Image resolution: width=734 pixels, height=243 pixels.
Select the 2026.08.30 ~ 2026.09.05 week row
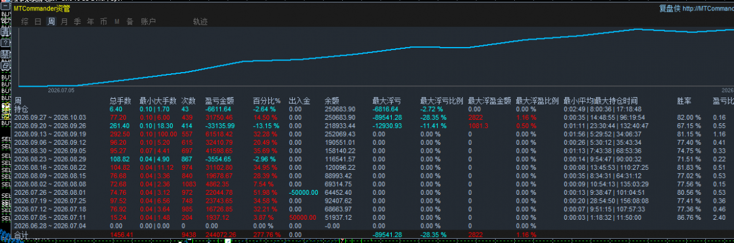point(372,151)
